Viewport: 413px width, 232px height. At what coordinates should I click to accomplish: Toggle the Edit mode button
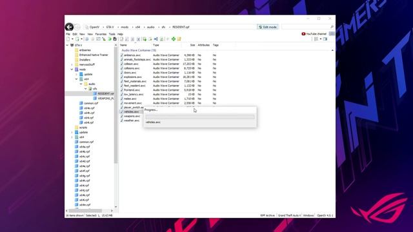pyautogui.click(x=268, y=27)
